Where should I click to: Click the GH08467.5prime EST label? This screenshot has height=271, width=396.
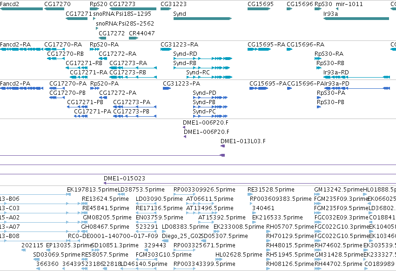(x=105, y=227)
